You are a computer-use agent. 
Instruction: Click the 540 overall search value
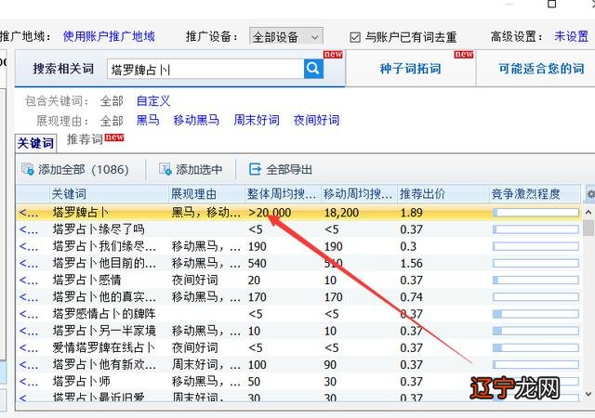tap(258, 264)
